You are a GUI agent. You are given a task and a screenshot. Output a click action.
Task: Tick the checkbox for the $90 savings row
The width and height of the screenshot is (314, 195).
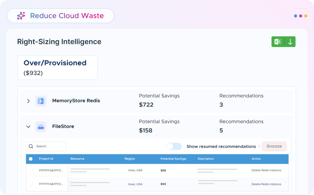31,184
